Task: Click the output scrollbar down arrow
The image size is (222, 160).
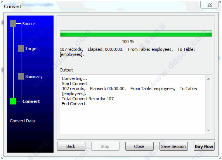Action: pyautogui.click(x=208, y=130)
